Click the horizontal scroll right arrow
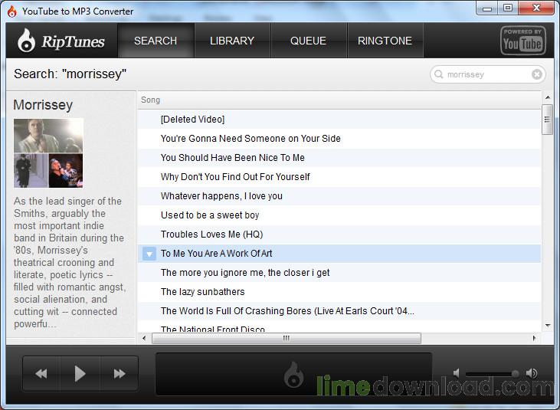The height and width of the screenshot is (410, 560). (x=534, y=338)
